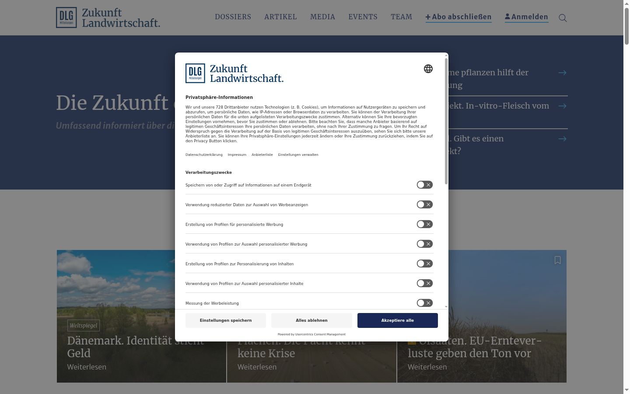Click the arrow beside the first teaser headline
The height and width of the screenshot is (394, 630).
(x=563, y=73)
